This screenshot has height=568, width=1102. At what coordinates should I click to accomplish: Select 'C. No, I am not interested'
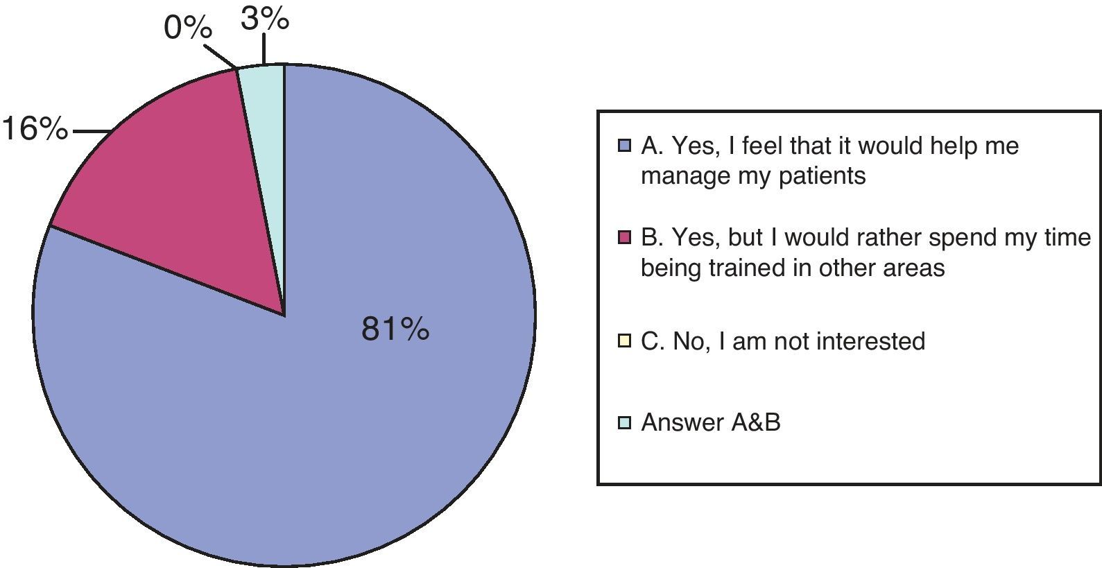[783, 341]
